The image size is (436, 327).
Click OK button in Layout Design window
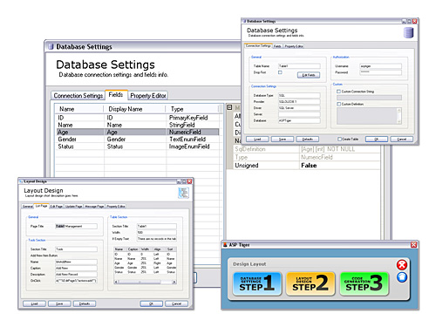[x=152, y=303]
